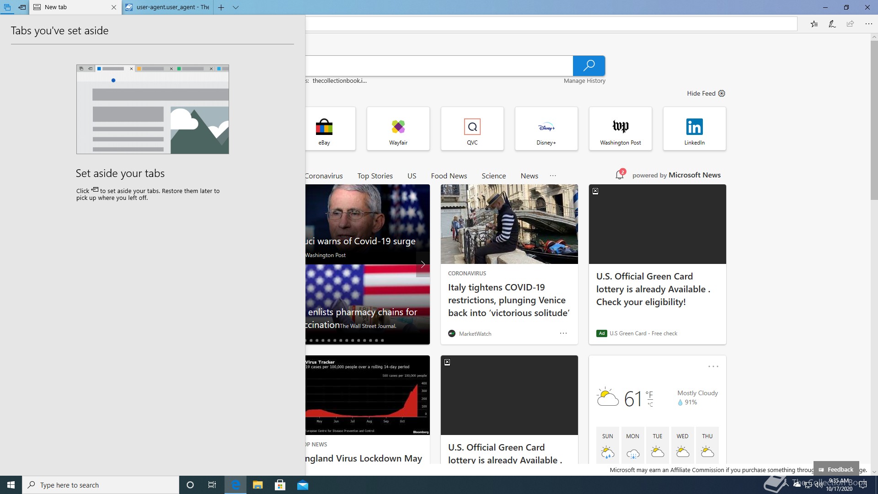Click the Feedback button
Screen dimensions: 878x494
point(836,469)
